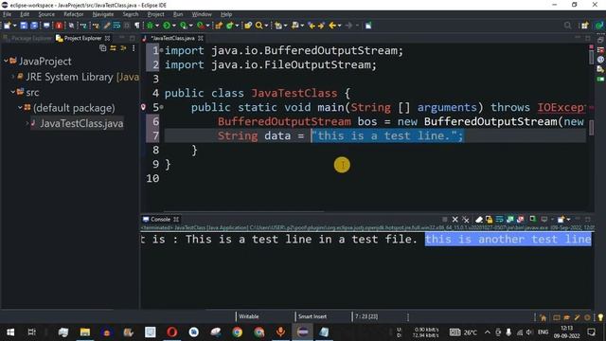This screenshot has height=341, width=606.
Task: Click the Pin Console icon
Action: coord(532,220)
